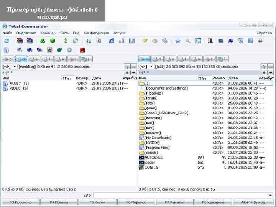The width and height of the screenshot is (276, 207).
Task: Switch left panel to drive e
Action: click(x=34, y=59)
